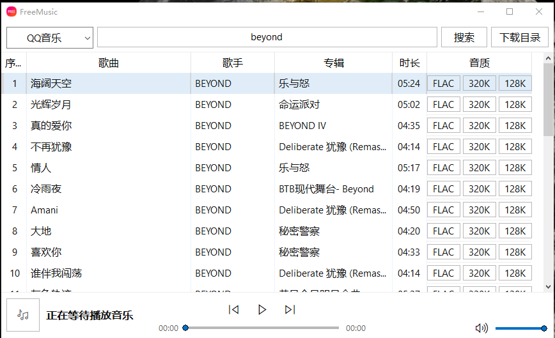Sort by the 时长 column header

409,63
